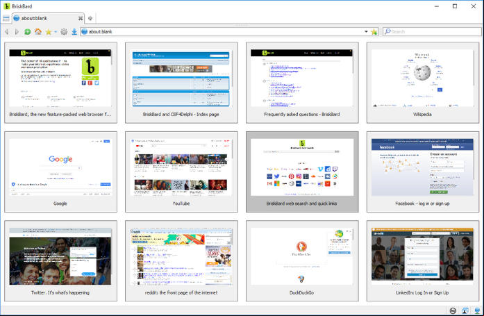Image resolution: width=484 pixels, height=316 pixels.
Task: Open Frequently asked questions thumbnail
Action: coord(302,83)
